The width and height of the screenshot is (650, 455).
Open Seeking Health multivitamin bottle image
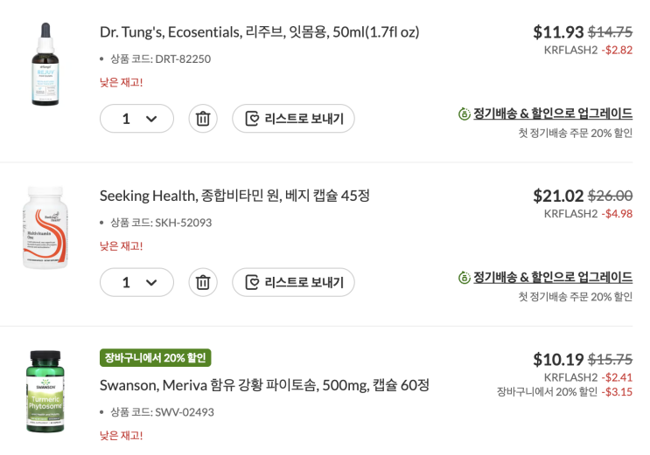[x=45, y=227]
